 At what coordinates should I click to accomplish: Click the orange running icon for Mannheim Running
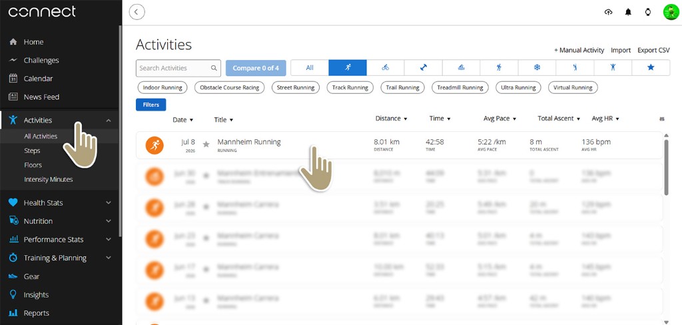pyautogui.click(x=155, y=145)
